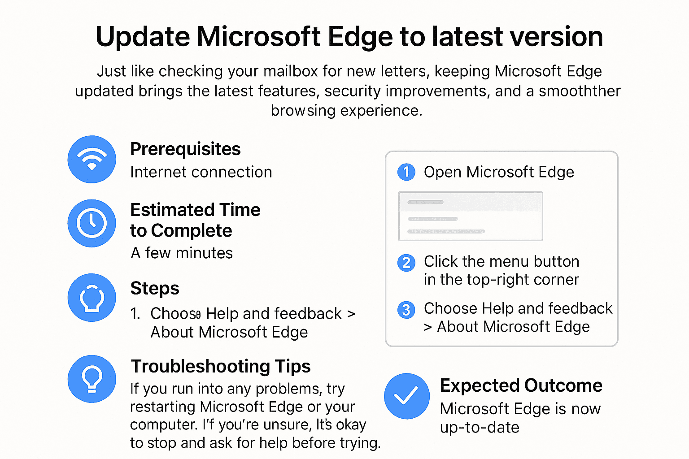
Task: Click the Expected Outcome heading
Action: pos(521,385)
